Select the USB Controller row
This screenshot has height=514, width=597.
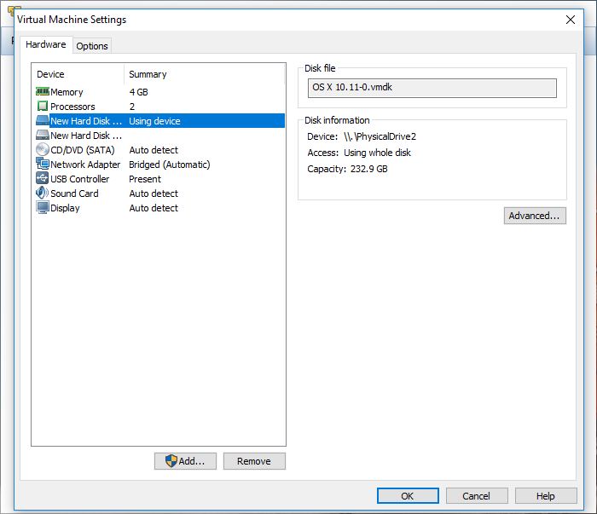tap(160, 178)
